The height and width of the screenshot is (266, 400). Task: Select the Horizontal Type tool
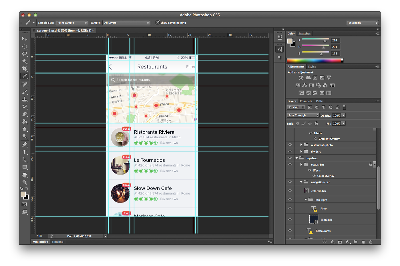point(24,152)
